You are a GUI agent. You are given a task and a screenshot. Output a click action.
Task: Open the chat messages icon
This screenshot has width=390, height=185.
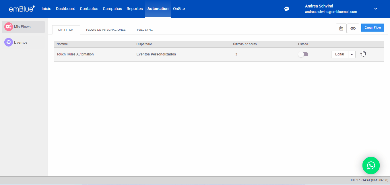[287, 9]
